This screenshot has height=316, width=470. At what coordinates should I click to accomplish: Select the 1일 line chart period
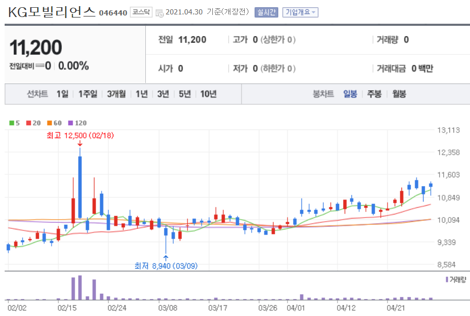click(x=63, y=94)
